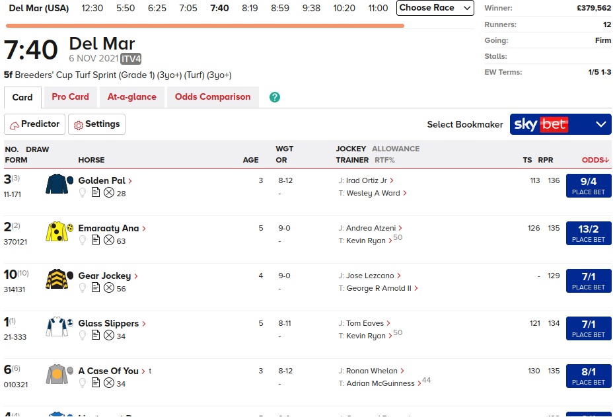Go to the 7:05 race
Viewport: 615px width, 417px height.
click(x=188, y=8)
